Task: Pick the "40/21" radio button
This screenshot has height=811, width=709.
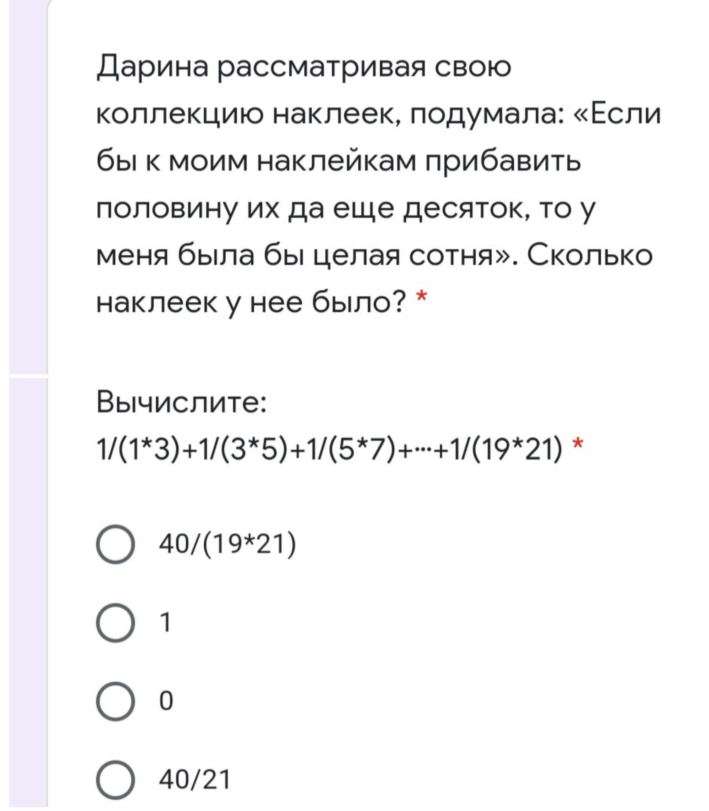Action: 115,780
